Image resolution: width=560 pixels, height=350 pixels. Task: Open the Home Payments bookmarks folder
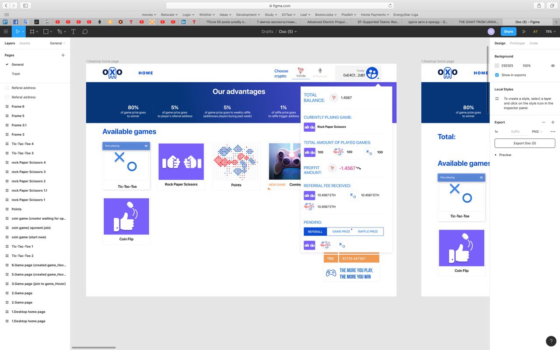click(x=374, y=14)
